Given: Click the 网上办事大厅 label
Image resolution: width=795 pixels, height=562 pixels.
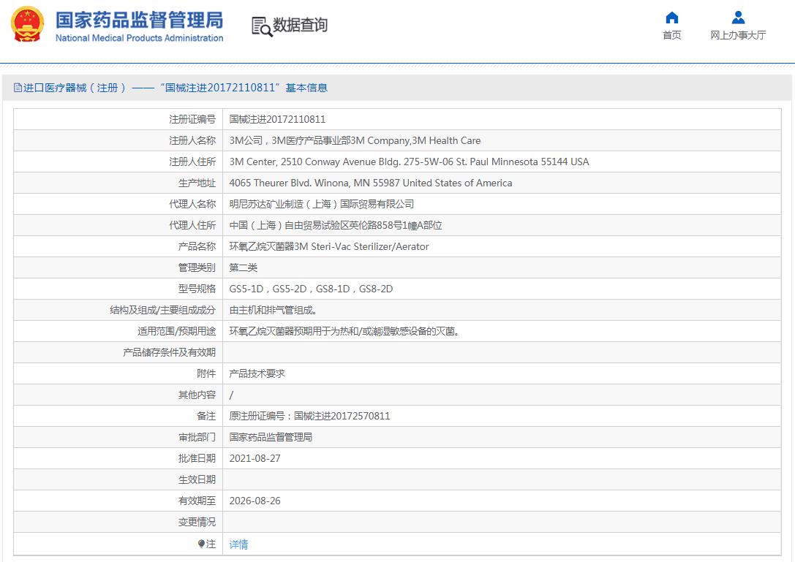Looking at the screenshot, I should coord(738,35).
